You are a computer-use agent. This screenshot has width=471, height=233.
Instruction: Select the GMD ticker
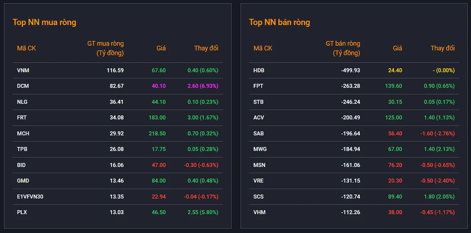(23, 181)
